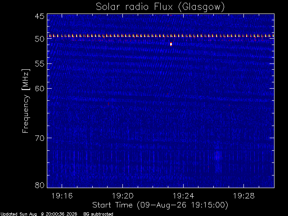Click the 'Solar radio Flux (Glasgow)' title
288x216 pixels.
pos(160,7)
